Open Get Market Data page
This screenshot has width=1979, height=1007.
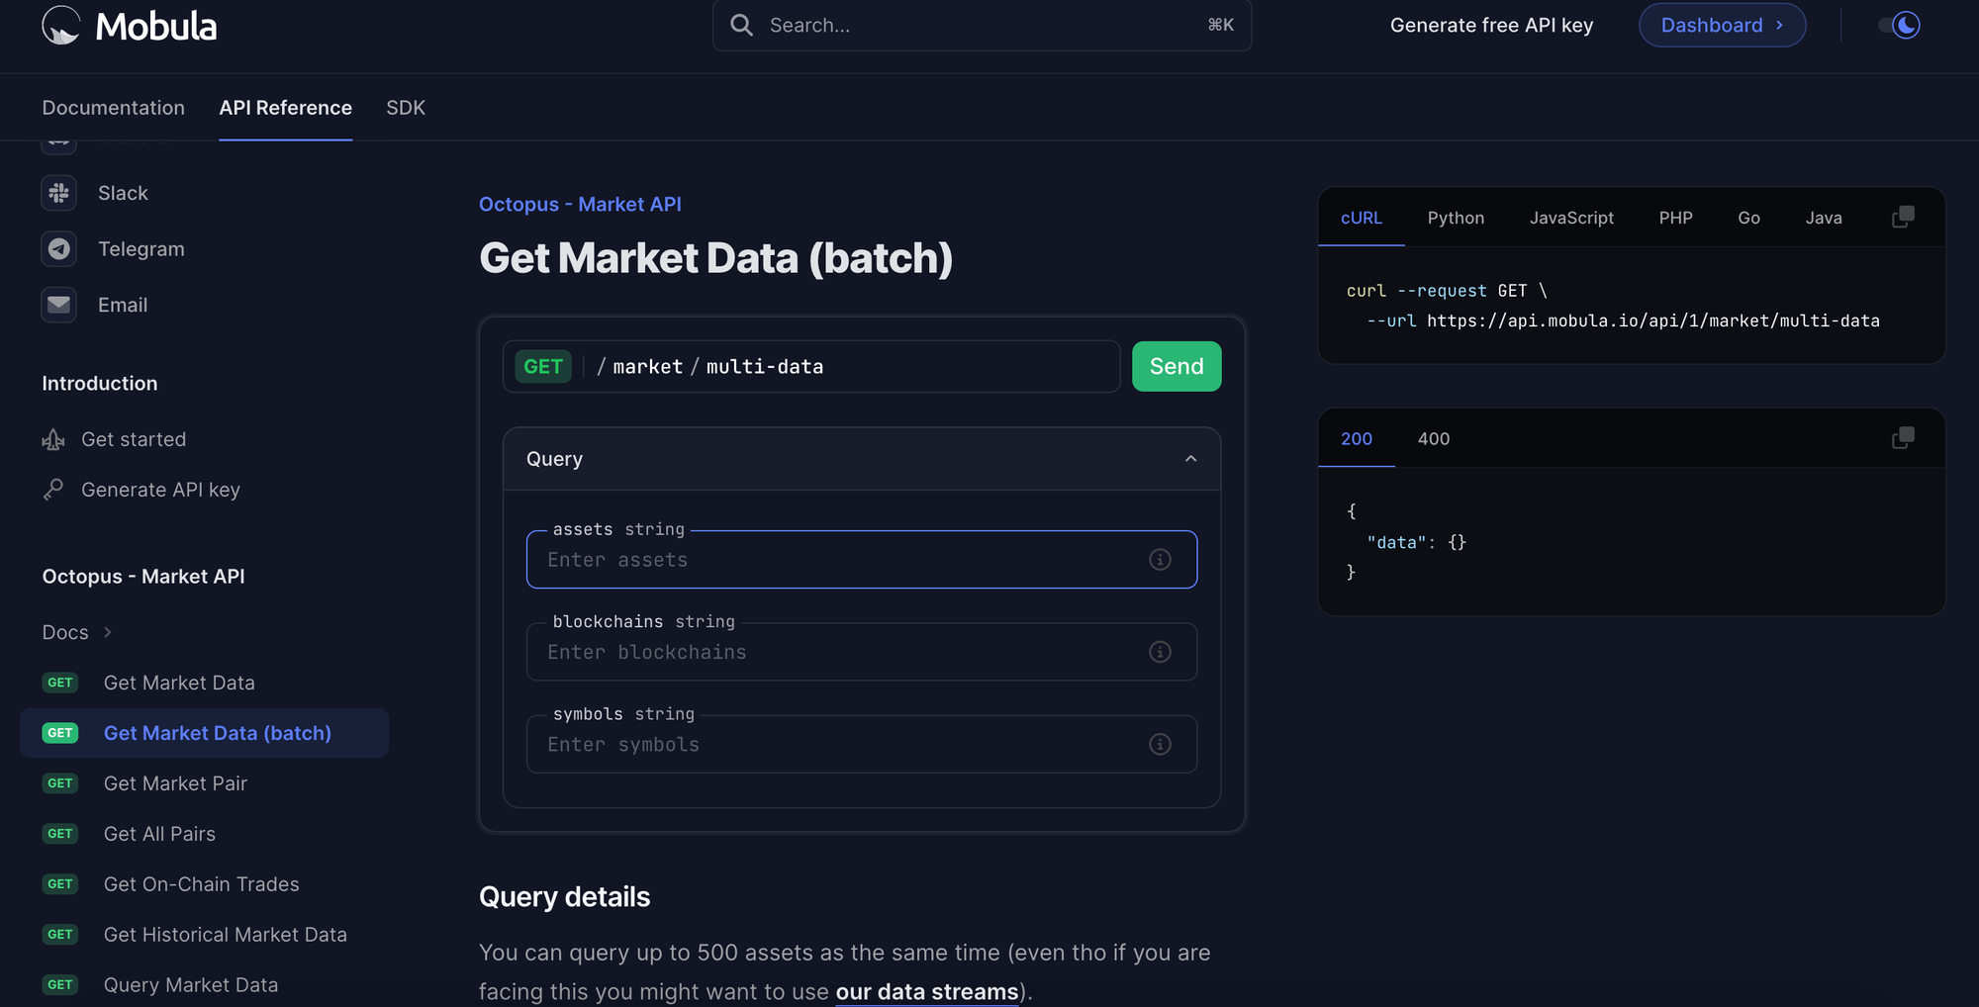pyautogui.click(x=179, y=683)
